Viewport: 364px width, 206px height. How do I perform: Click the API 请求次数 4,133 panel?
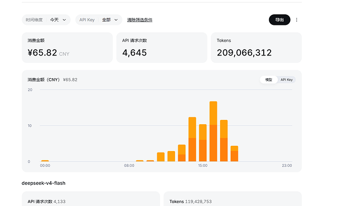click(x=91, y=199)
